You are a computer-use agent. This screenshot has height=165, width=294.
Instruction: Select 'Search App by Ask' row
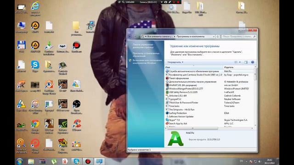(209, 123)
